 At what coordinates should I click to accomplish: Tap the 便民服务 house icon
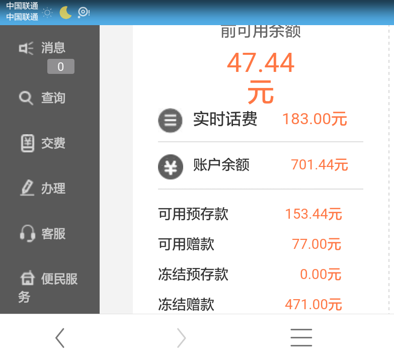tap(27, 278)
